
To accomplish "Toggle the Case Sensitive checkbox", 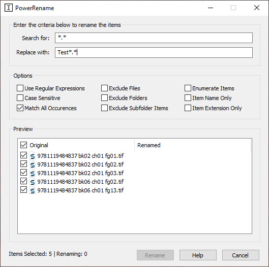I will tap(20, 98).
